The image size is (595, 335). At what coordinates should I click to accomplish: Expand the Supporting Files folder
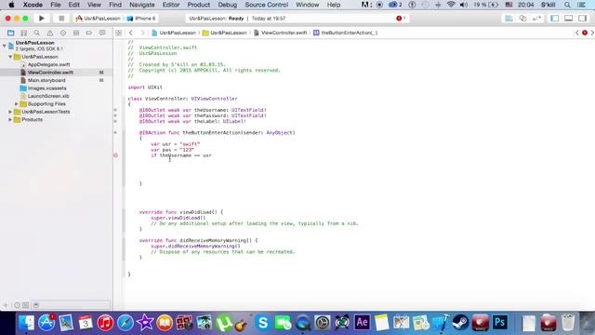[x=17, y=103]
